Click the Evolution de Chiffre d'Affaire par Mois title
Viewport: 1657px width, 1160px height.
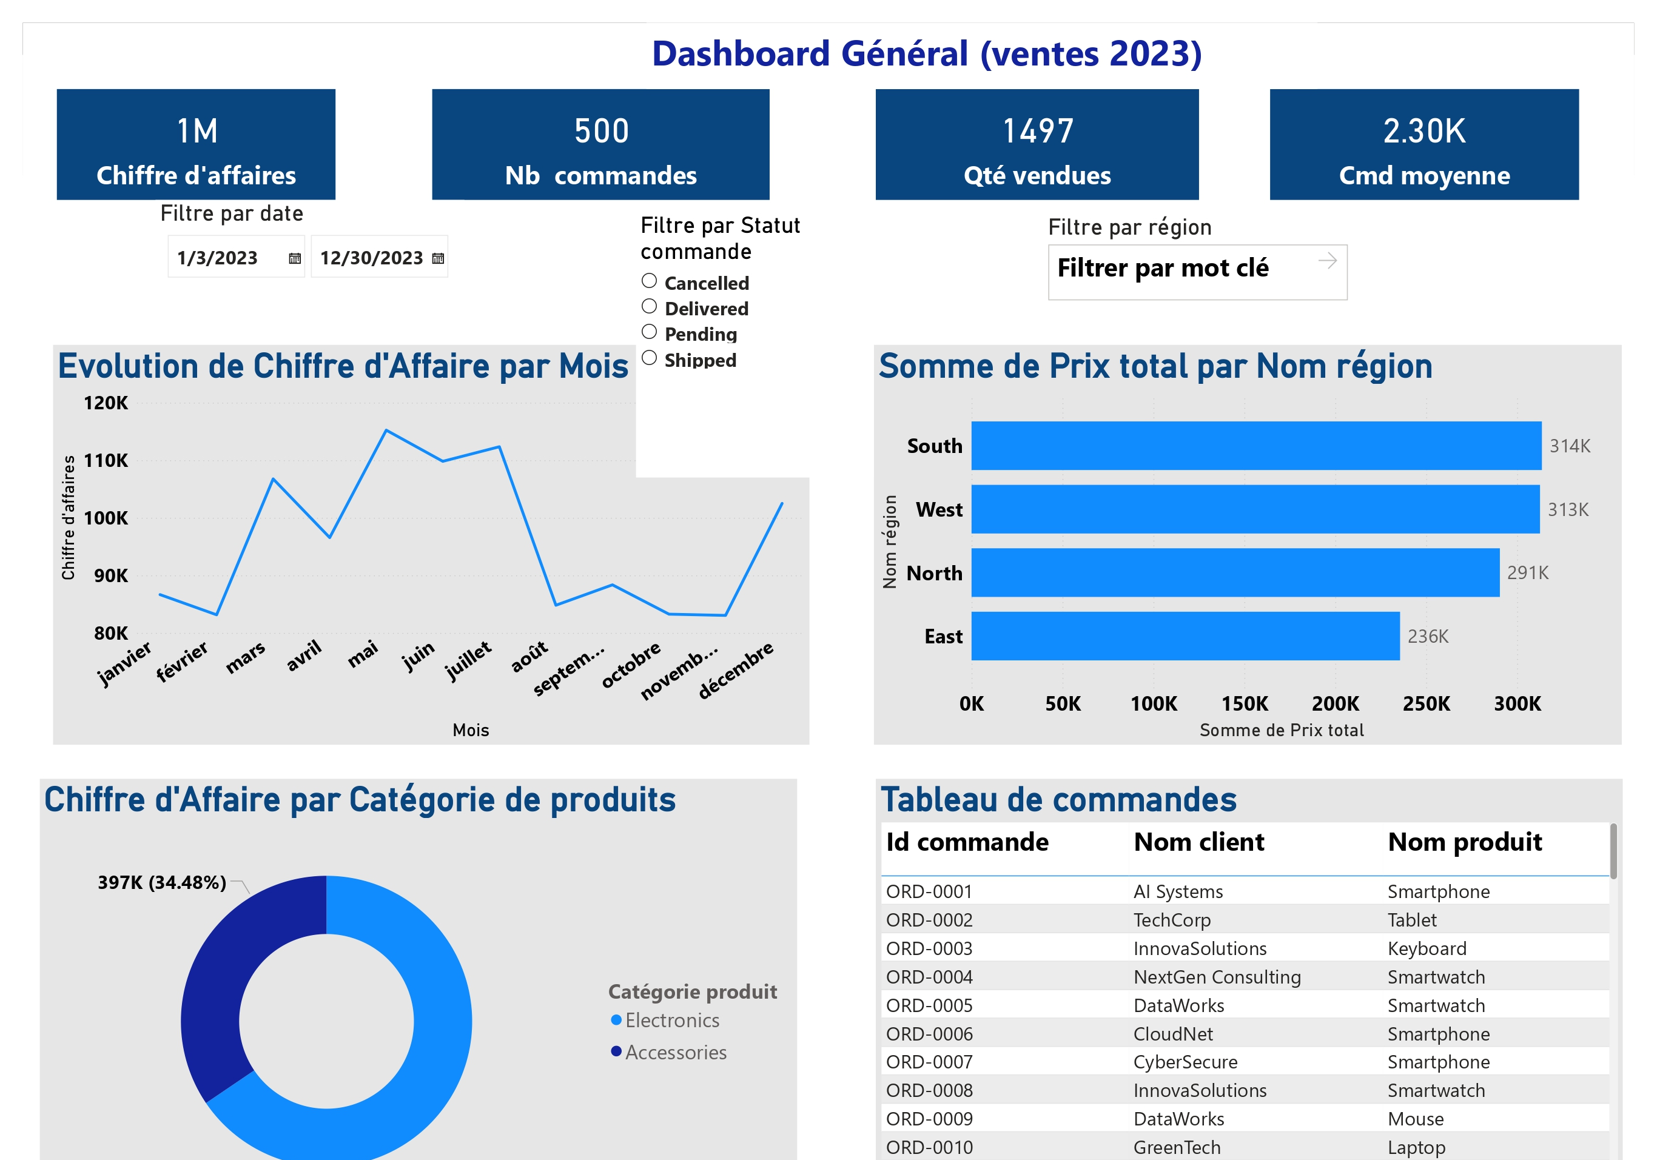click(x=343, y=366)
